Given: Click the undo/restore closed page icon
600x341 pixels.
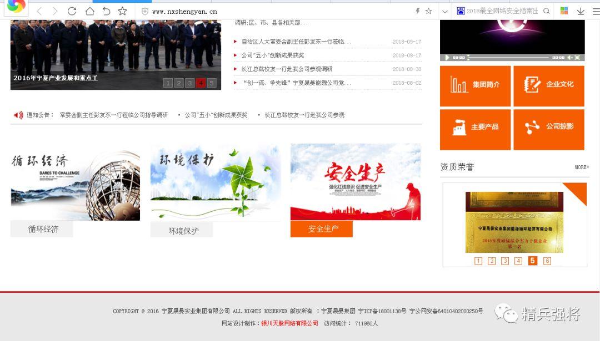Looking at the screenshot, I should pyautogui.click(x=106, y=11).
